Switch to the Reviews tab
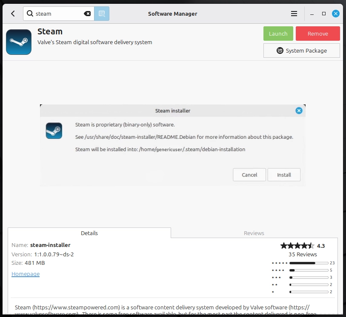346x317 pixels. pyautogui.click(x=254, y=233)
